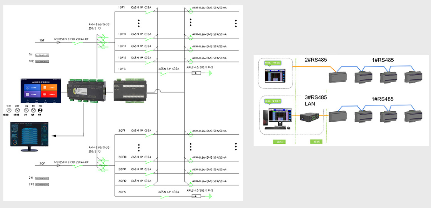Click the 2#RS485 bus label
Screen dimensions: 431x208
[x=316, y=60]
